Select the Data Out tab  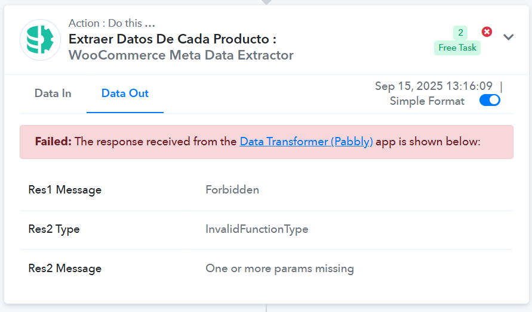click(x=125, y=93)
